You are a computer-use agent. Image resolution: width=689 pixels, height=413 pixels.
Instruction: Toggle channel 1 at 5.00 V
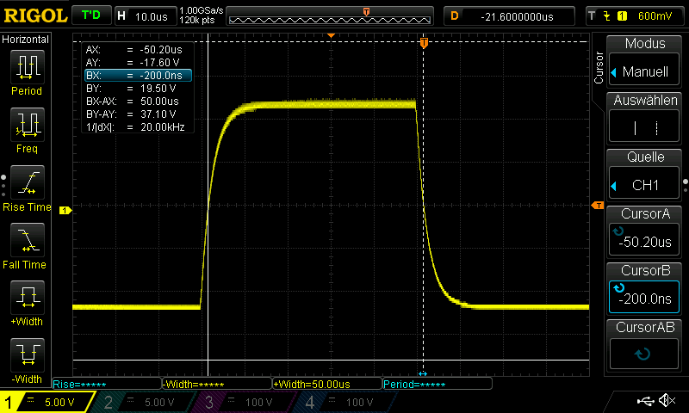coord(47,402)
